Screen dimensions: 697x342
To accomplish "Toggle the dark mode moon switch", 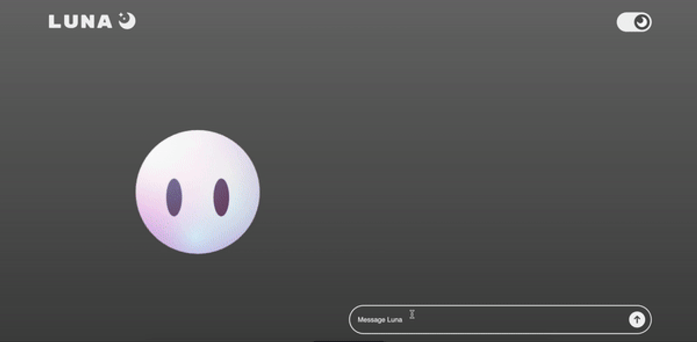I will tap(634, 23).
